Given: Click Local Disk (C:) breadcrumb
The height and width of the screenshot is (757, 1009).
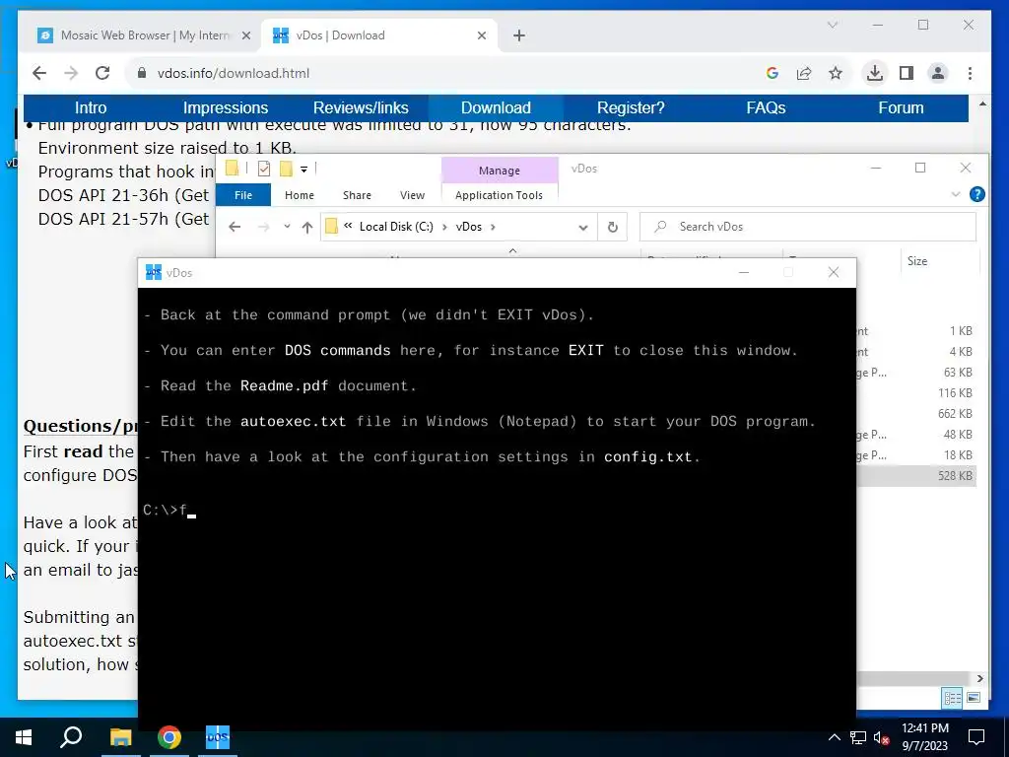Looking at the screenshot, I should click(x=396, y=227).
